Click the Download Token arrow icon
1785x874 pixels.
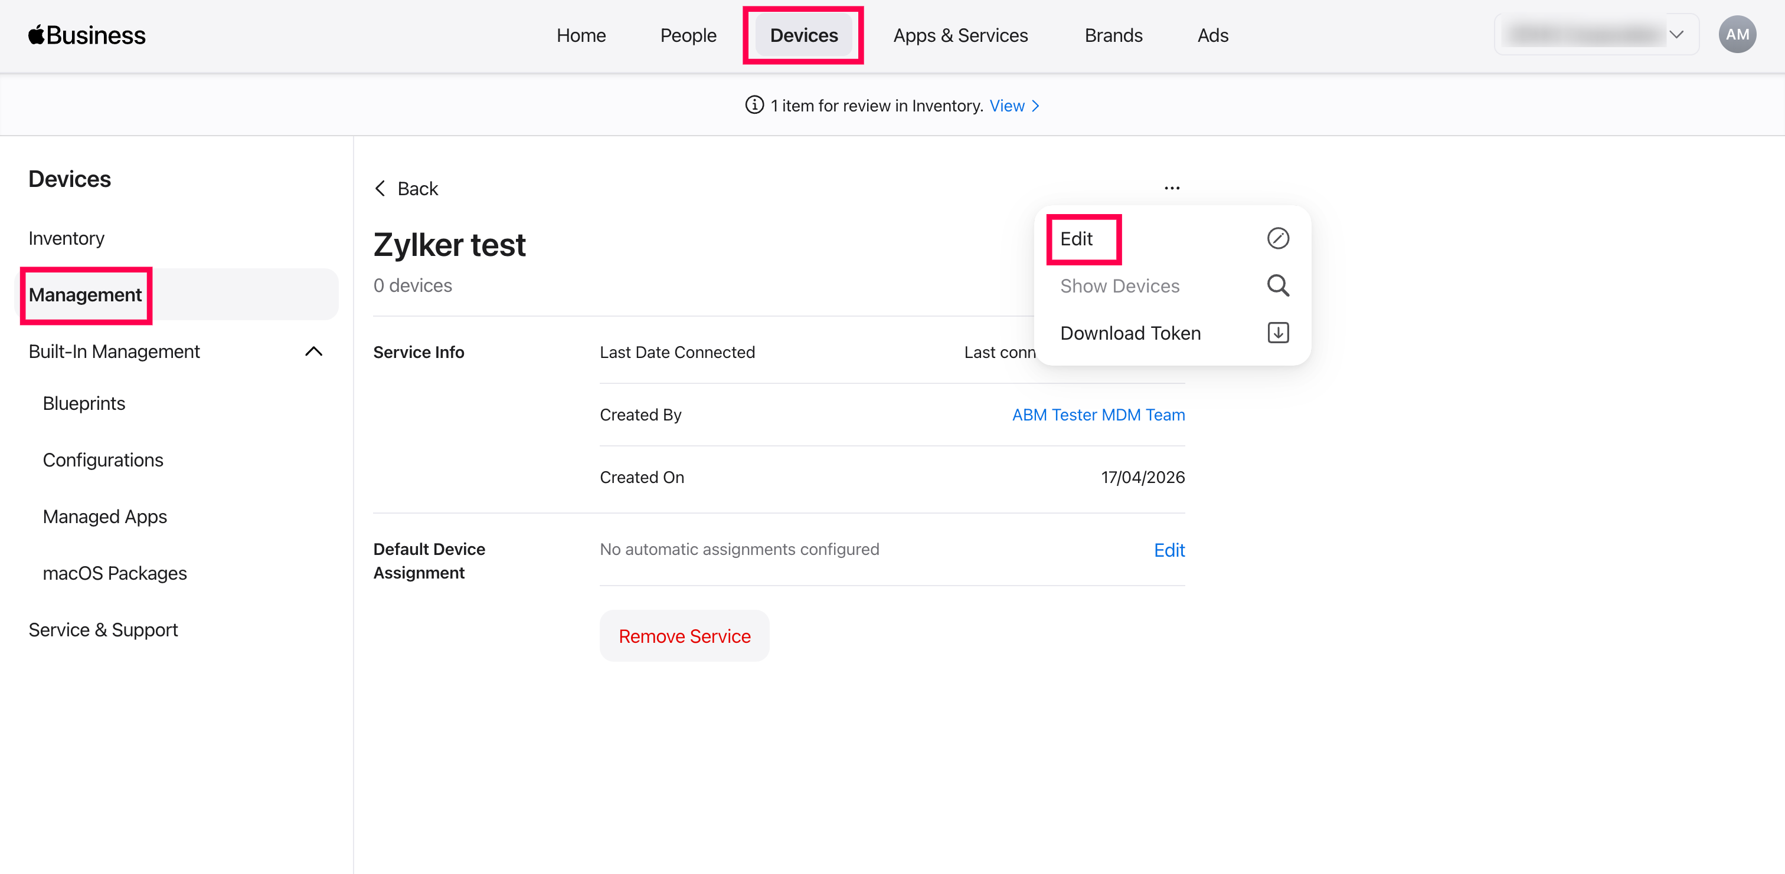coord(1278,333)
